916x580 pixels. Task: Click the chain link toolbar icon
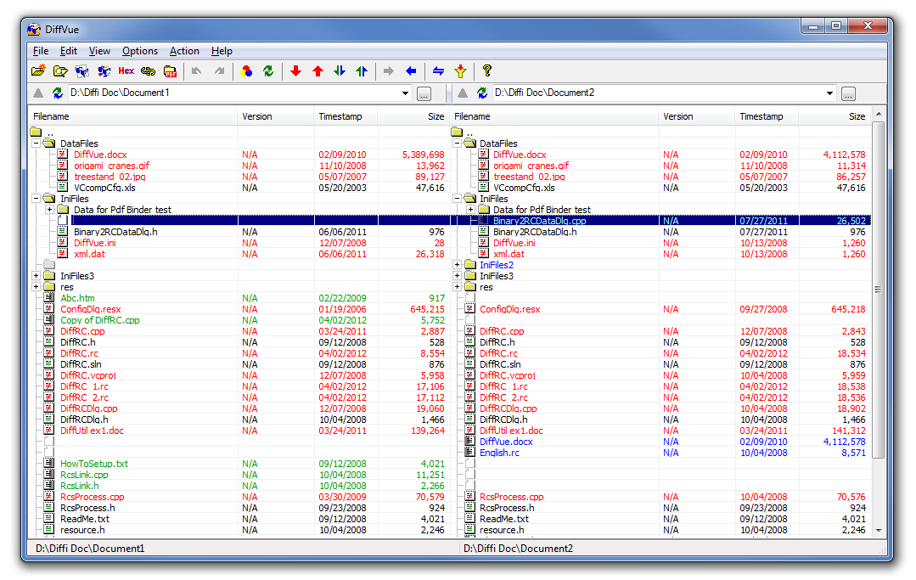pos(148,71)
